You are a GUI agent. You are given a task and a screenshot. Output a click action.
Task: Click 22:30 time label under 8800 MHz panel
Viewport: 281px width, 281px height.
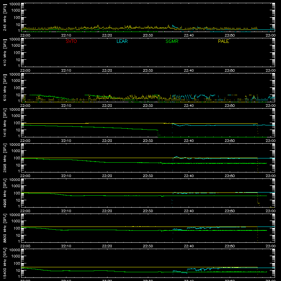point(148,246)
